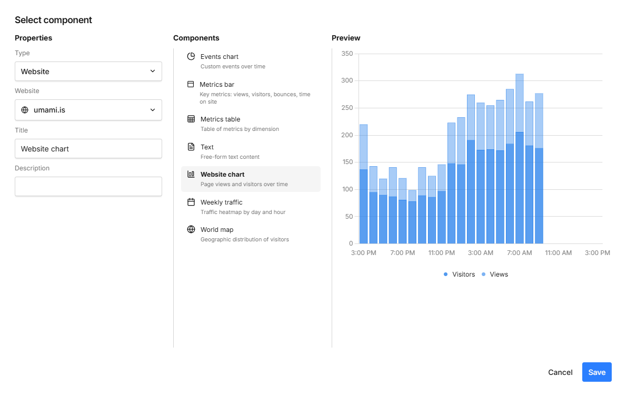Click Cancel to dismiss the dialog
Screen dimensions: 627x397
[x=560, y=372]
